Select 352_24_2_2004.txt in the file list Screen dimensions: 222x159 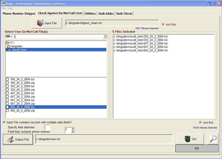[x=22, y=86]
